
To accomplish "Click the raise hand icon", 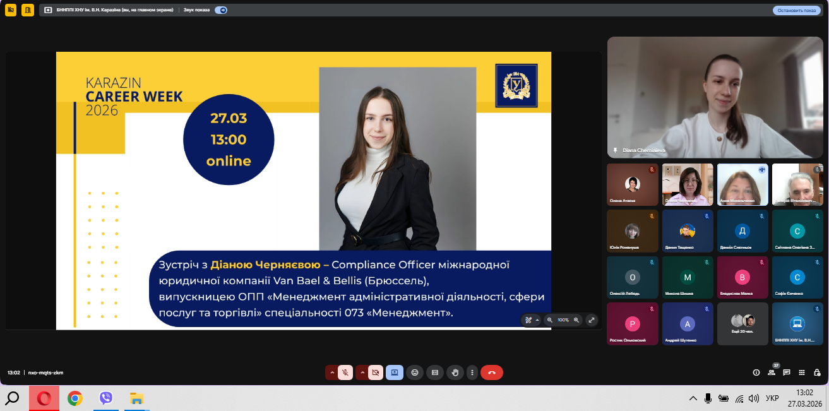I will pyautogui.click(x=455, y=372).
